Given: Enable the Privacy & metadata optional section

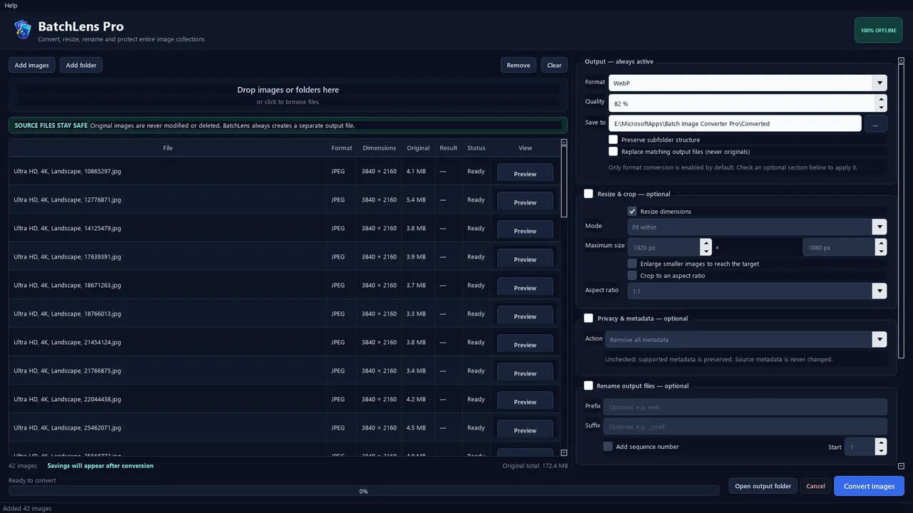Looking at the screenshot, I should (588, 318).
